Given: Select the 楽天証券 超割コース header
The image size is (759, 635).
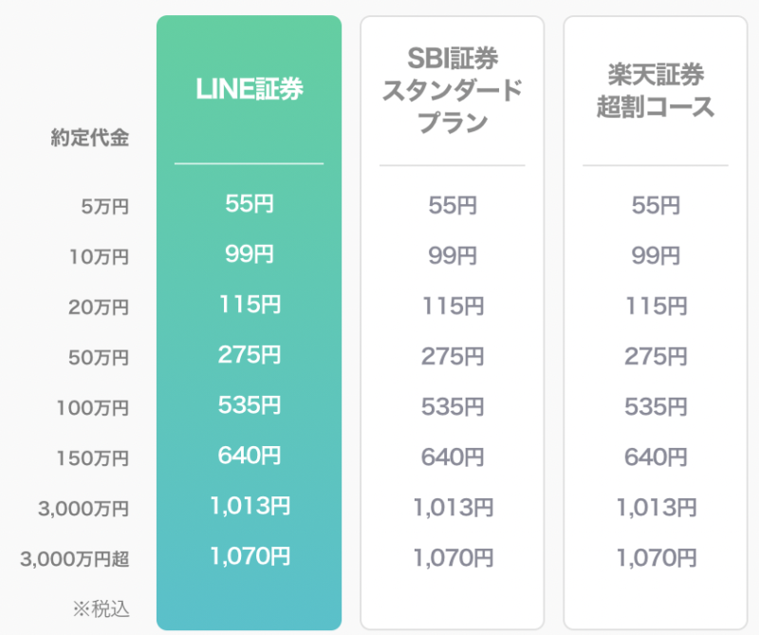Looking at the screenshot, I should point(656,90).
